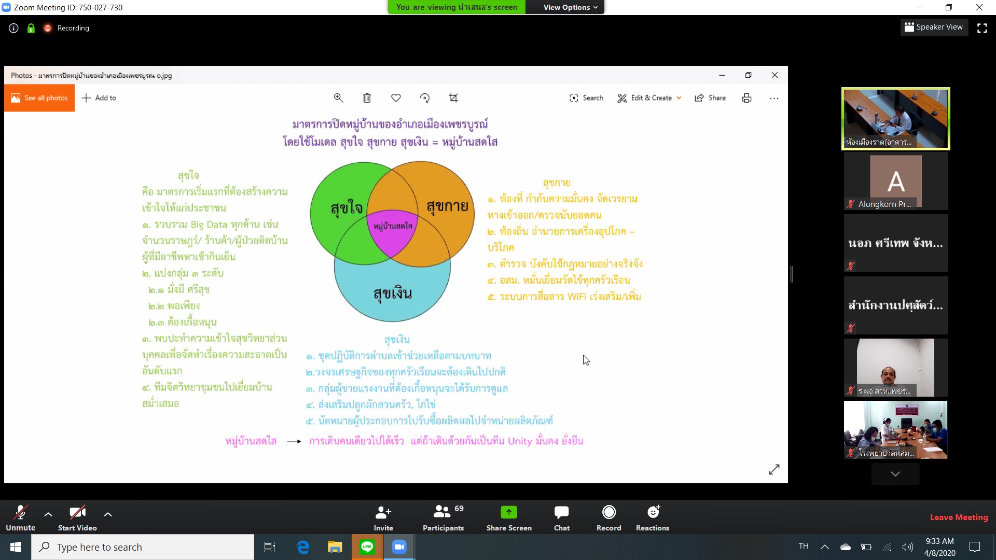Open the Chat panel
Viewport: 996px width, 560px height.
561,513
